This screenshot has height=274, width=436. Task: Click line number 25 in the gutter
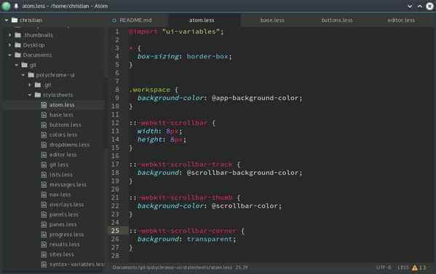115,231
